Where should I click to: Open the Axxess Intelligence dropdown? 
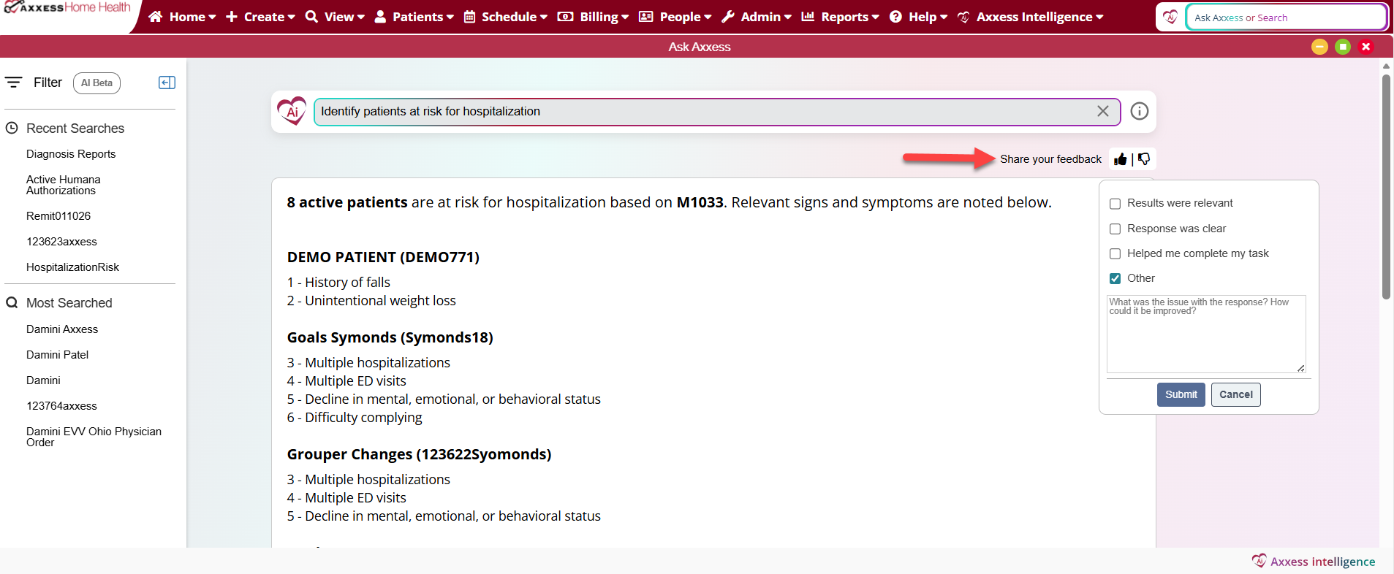tap(1031, 17)
